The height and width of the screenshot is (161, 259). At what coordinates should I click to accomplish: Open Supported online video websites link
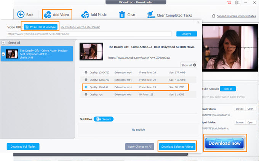click(x=236, y=16)
